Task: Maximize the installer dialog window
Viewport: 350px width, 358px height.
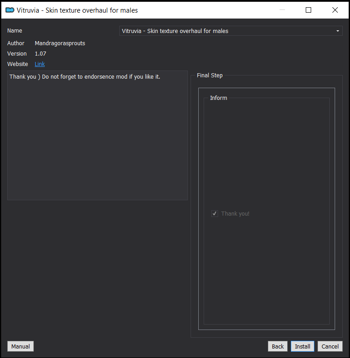Action: pos(308,10)
